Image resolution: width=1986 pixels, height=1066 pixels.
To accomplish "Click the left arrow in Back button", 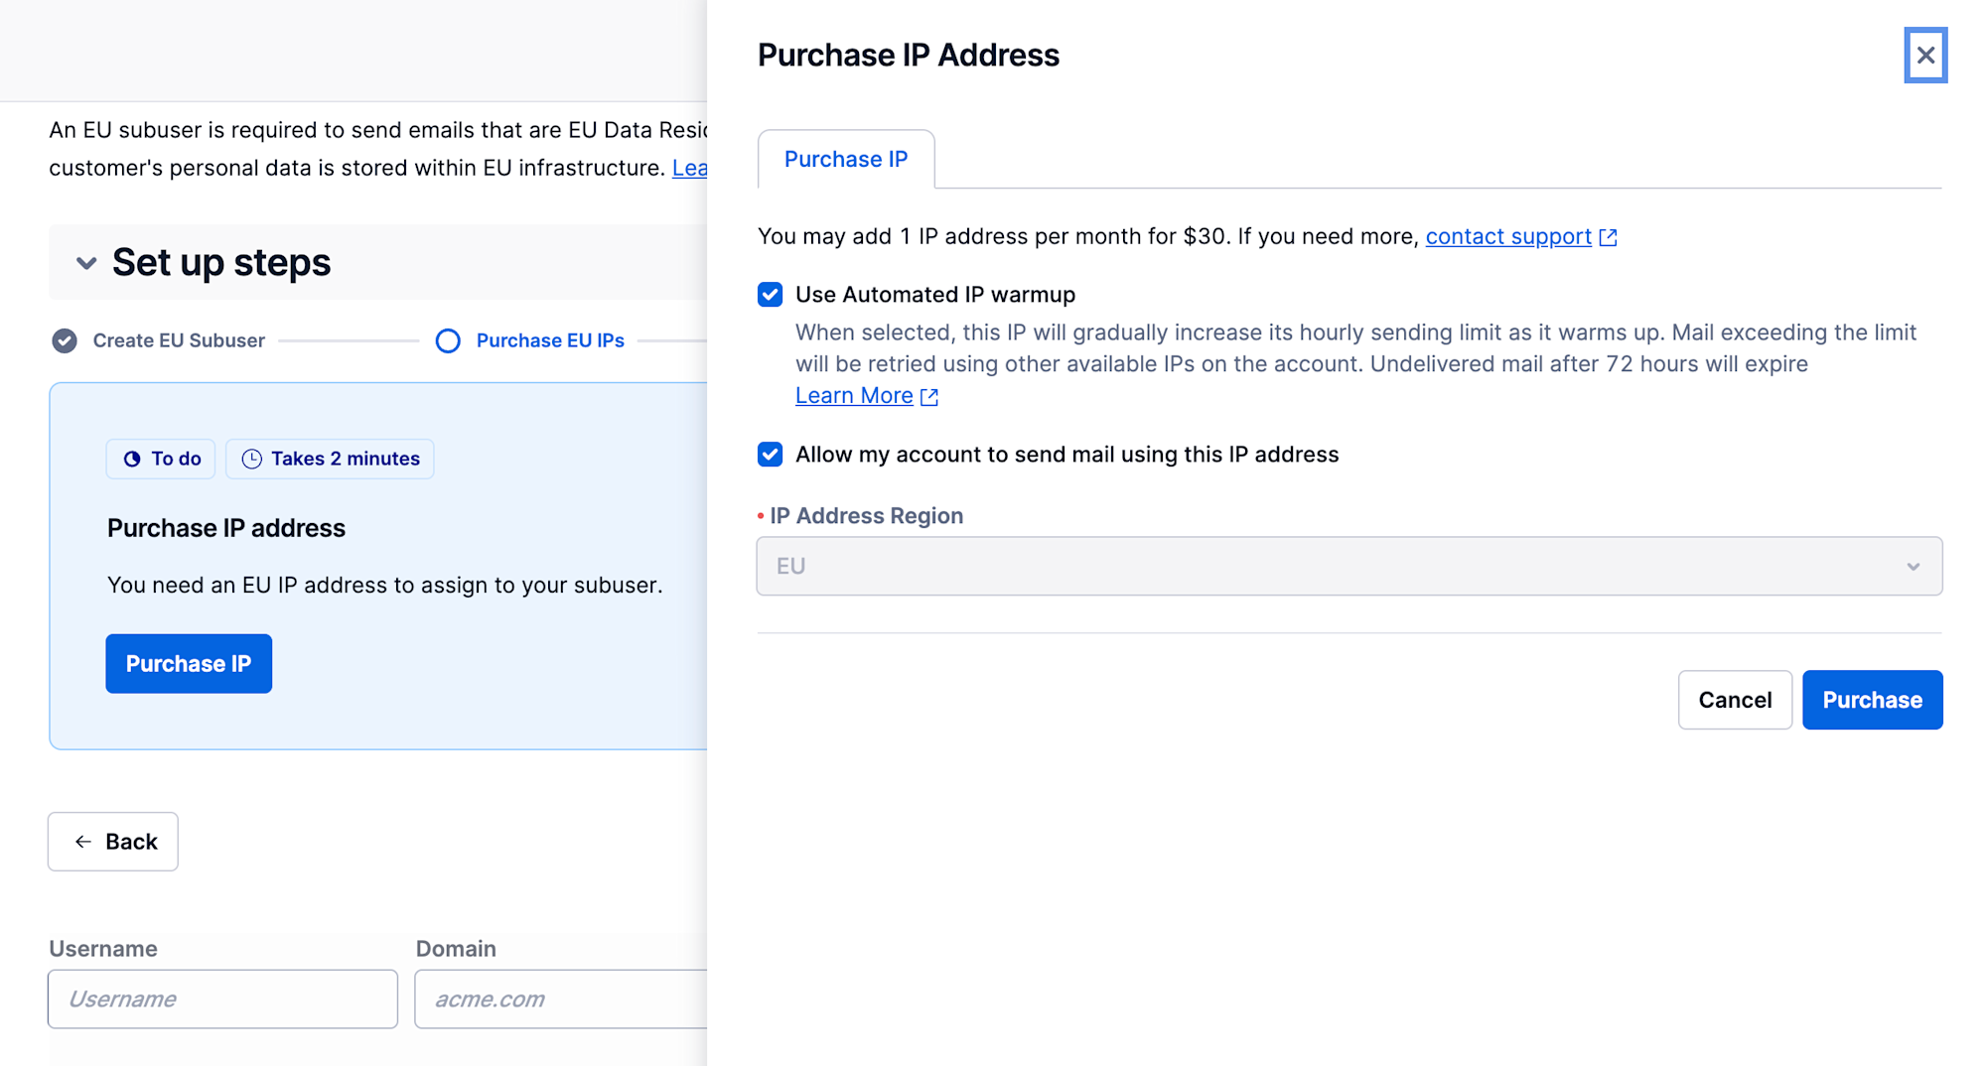I will (83, 842).
